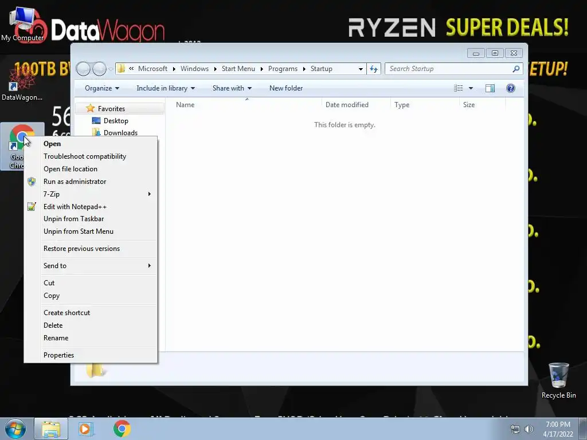Open the volume speaker tray icon
The width and height of the screenshot is (587, 440).
click(x=529, y=430)
